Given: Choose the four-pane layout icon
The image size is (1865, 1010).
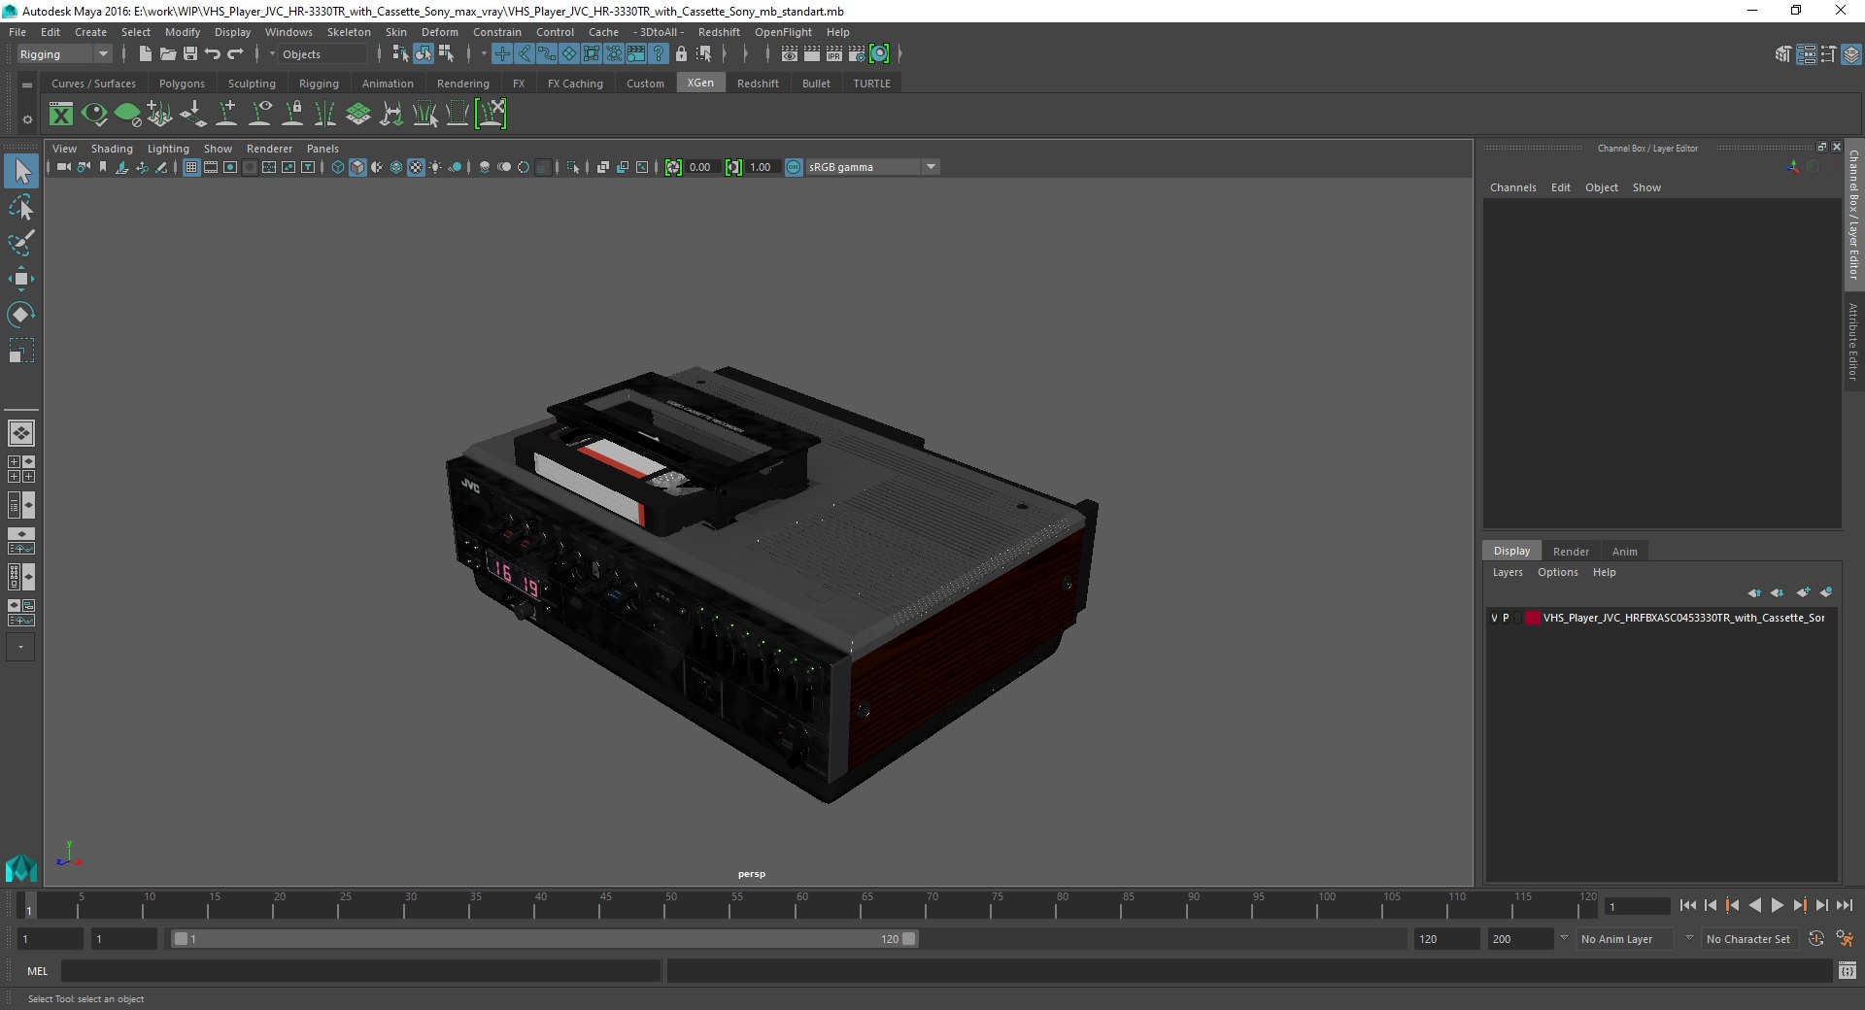Looking at the screenshot, I should [21, 469].
